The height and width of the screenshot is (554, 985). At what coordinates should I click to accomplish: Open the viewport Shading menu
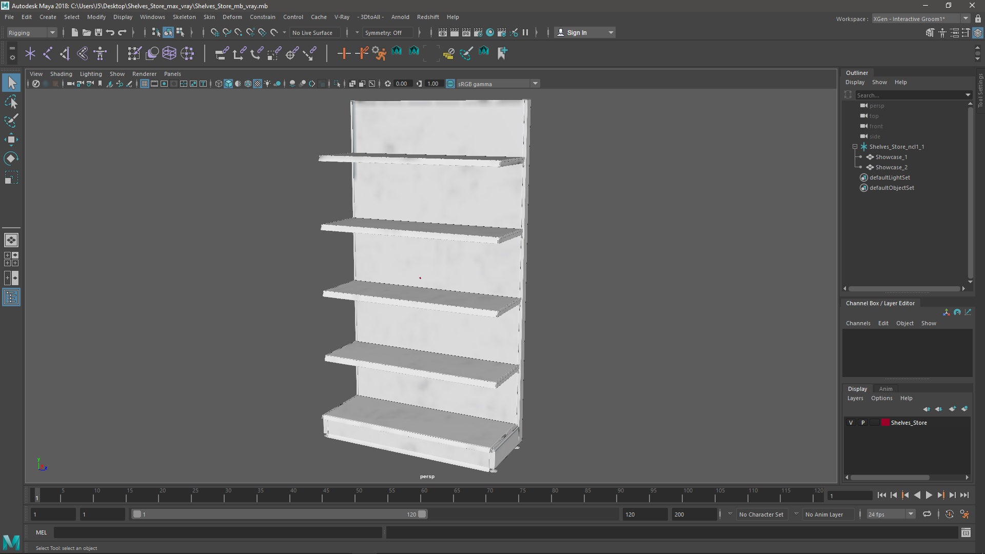pos(61,74)
